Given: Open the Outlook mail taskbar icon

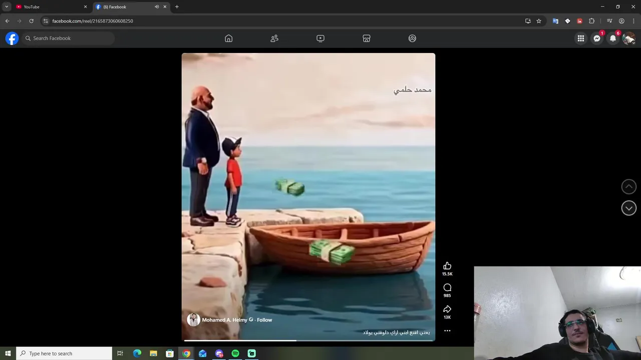Looking at the screenshot, I should (202, 353).
